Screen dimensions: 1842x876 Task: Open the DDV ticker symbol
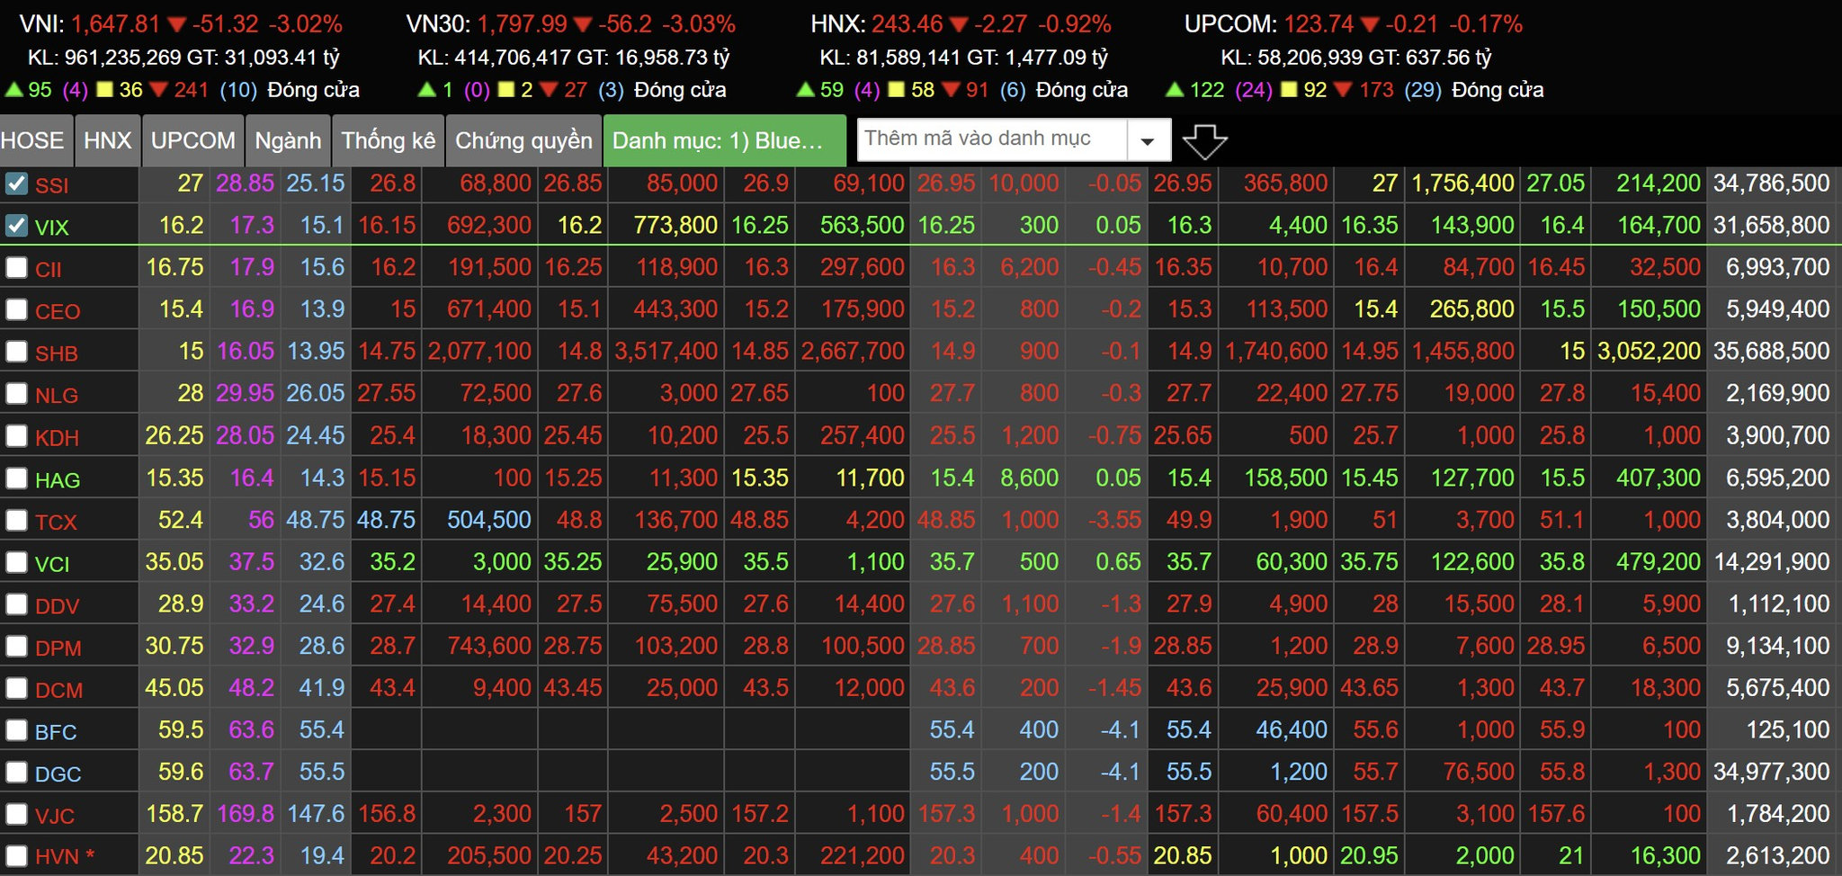tap(57, 606)
